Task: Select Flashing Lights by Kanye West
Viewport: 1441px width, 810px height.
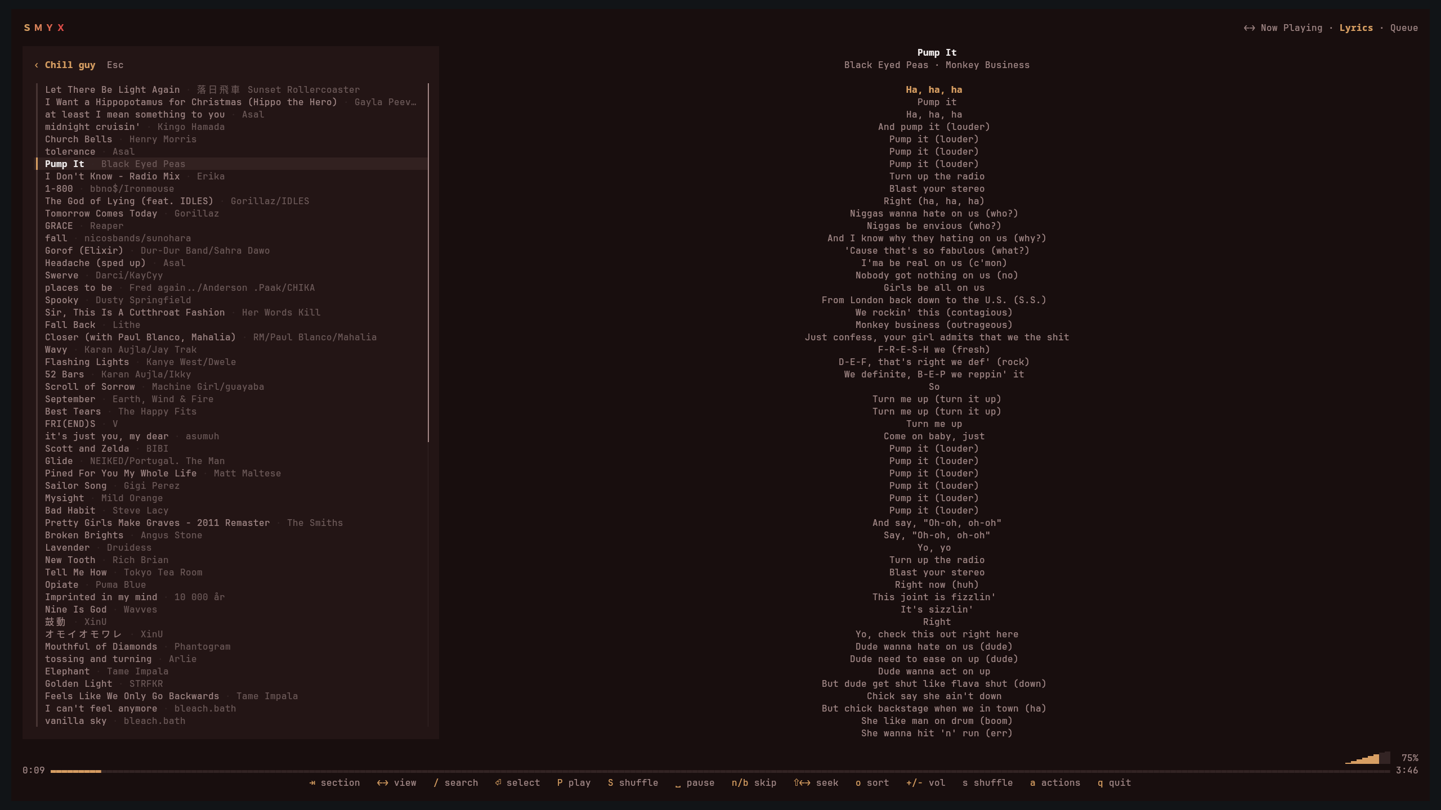Action: (232, 362)
